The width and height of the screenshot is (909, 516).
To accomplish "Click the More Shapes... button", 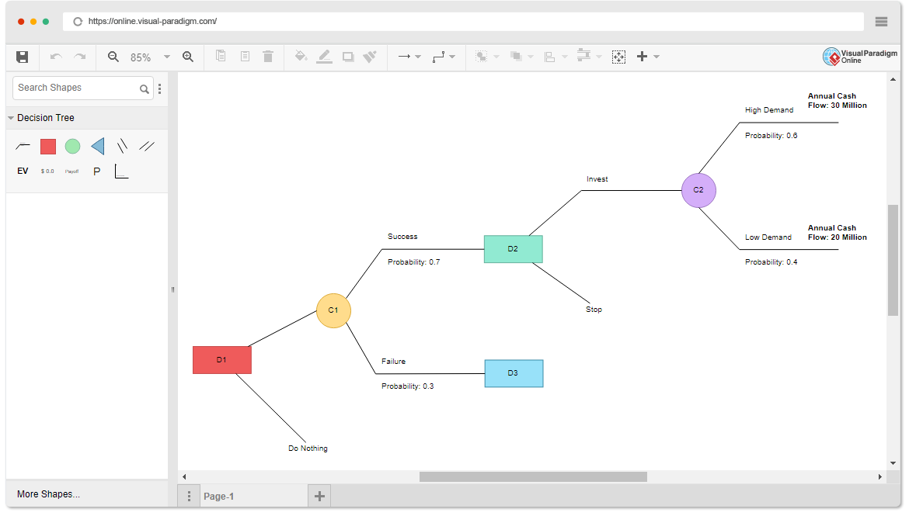I will point(49,494).
